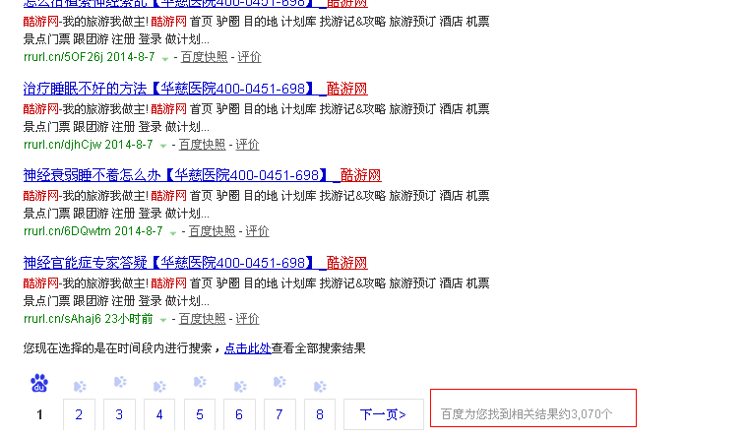The width and height of the screenshot is (745, 438).
Task: Click the paw print icon above page 2
Action: tap(80, 387)
